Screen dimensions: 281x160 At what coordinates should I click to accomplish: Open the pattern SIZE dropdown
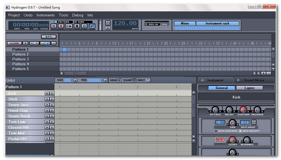(75, 80)
